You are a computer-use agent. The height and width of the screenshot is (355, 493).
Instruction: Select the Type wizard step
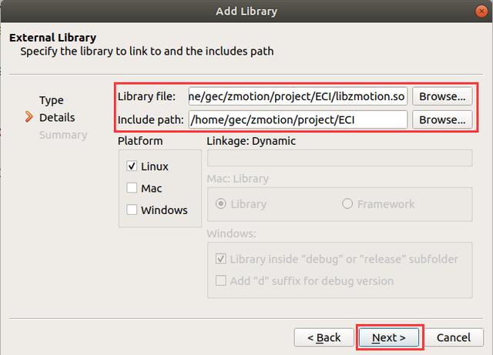pyautogui.click(x=52, y=100)
